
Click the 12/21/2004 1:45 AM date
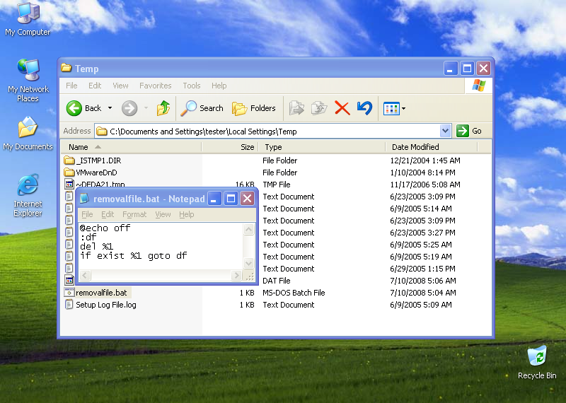[x=425, y=160]
